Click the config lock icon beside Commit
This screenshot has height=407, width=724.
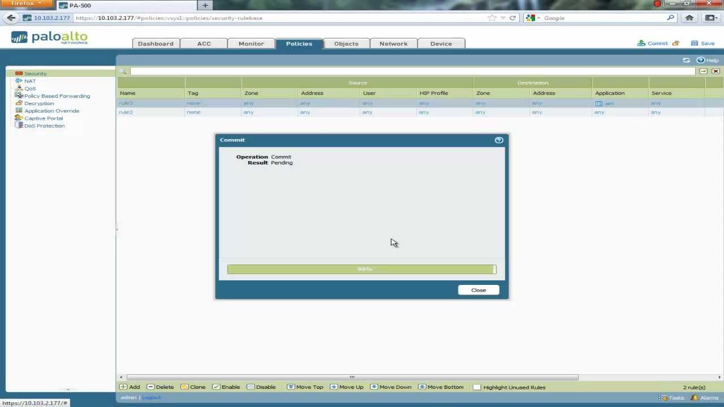pos(675,43)
